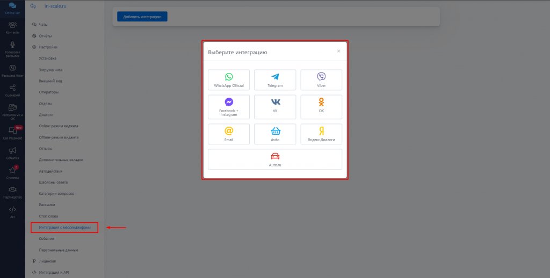Select Facebook + Instagram integration
The image size is (550, 278).
point(229,106)
